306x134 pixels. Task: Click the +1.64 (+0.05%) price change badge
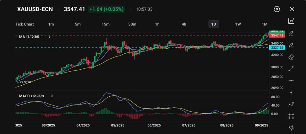pyautogui.click(x=106, y=9)
